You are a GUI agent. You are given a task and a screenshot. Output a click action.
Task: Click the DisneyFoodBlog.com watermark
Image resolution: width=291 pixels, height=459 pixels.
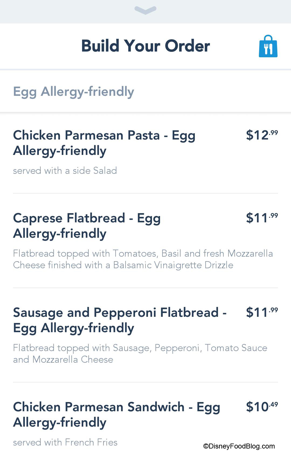(239, 446)
